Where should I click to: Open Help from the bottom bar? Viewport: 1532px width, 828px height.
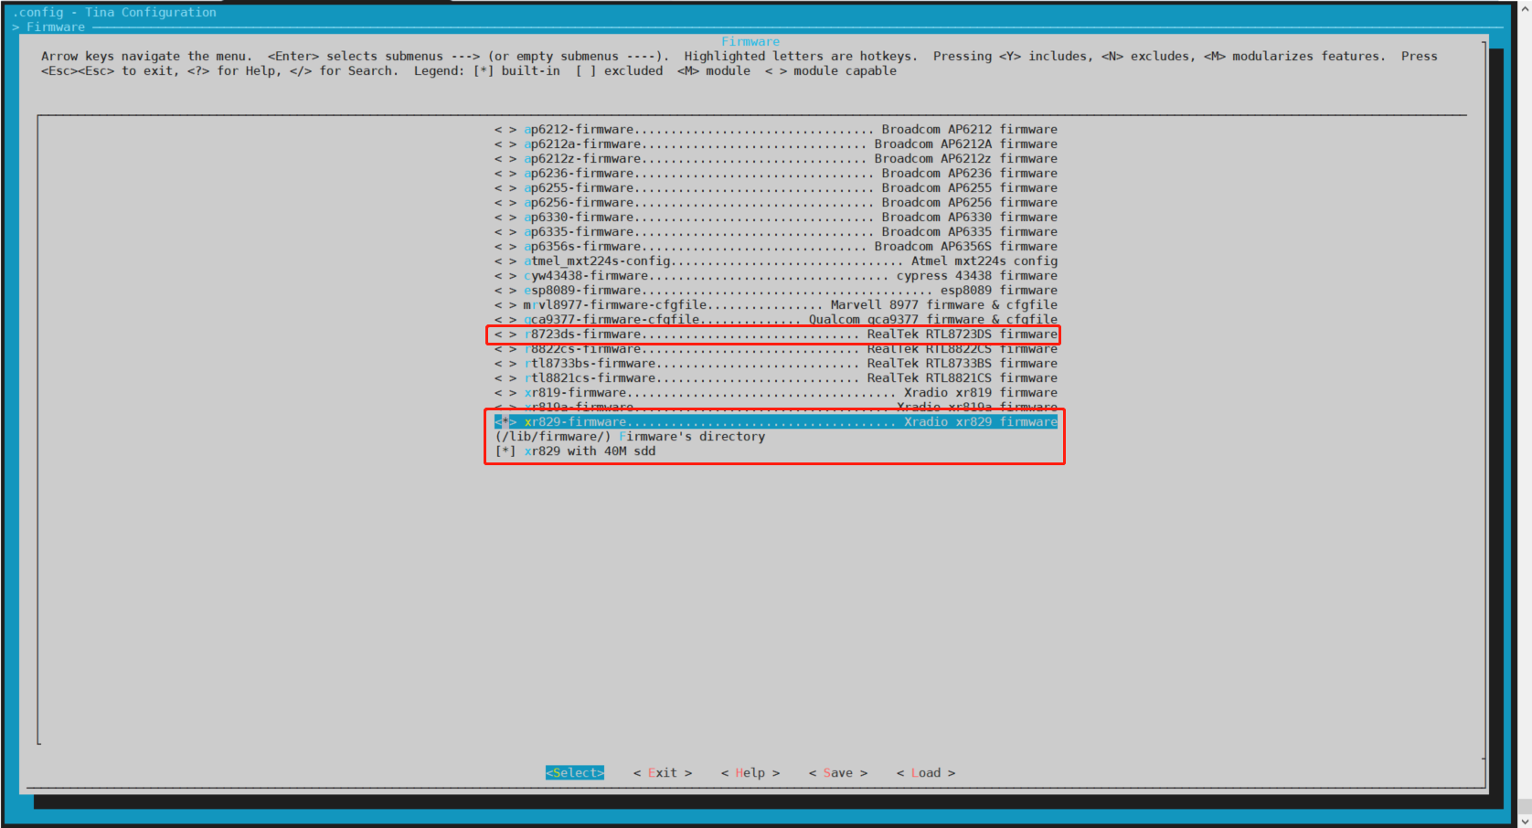750,773
